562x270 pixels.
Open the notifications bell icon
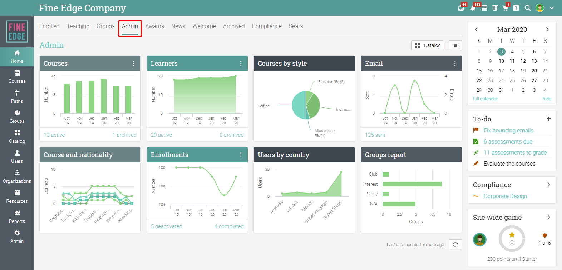click(473, 8)
